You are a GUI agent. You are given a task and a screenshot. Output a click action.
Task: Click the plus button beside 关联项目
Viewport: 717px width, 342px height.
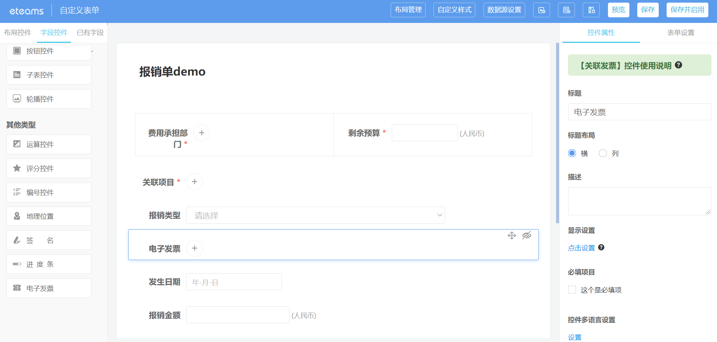pos(194,182)
